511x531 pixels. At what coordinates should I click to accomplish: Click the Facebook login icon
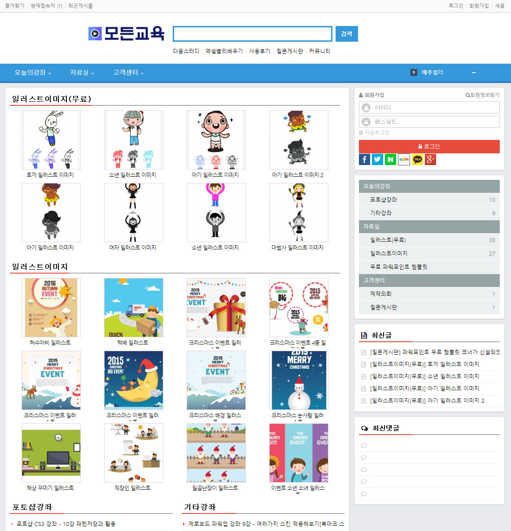point(364,159)
